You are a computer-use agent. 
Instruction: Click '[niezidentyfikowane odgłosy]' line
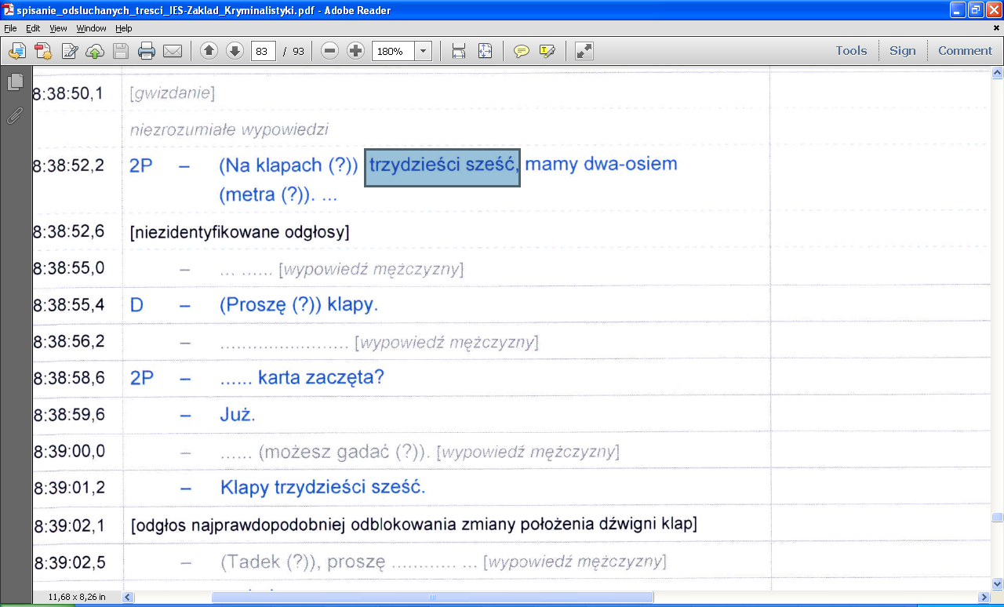tap(240, 232)
